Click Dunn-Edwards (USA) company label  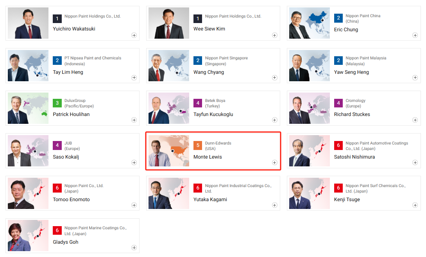coord(218,146)
